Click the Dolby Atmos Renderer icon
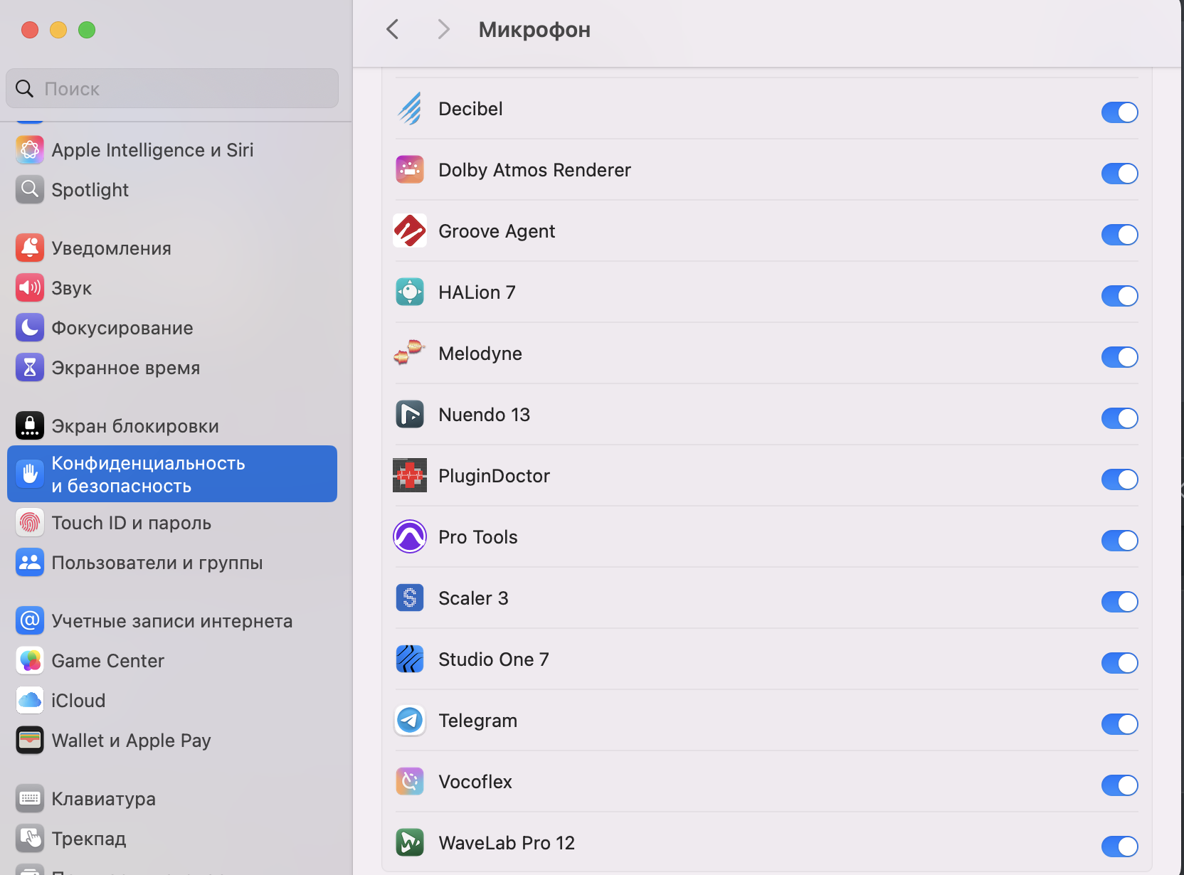This screenshot has width=1184, height=875. [410, 170]
